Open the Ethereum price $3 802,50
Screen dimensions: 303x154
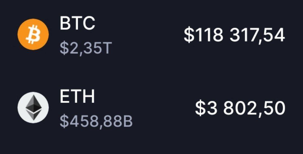click(240, 108)
